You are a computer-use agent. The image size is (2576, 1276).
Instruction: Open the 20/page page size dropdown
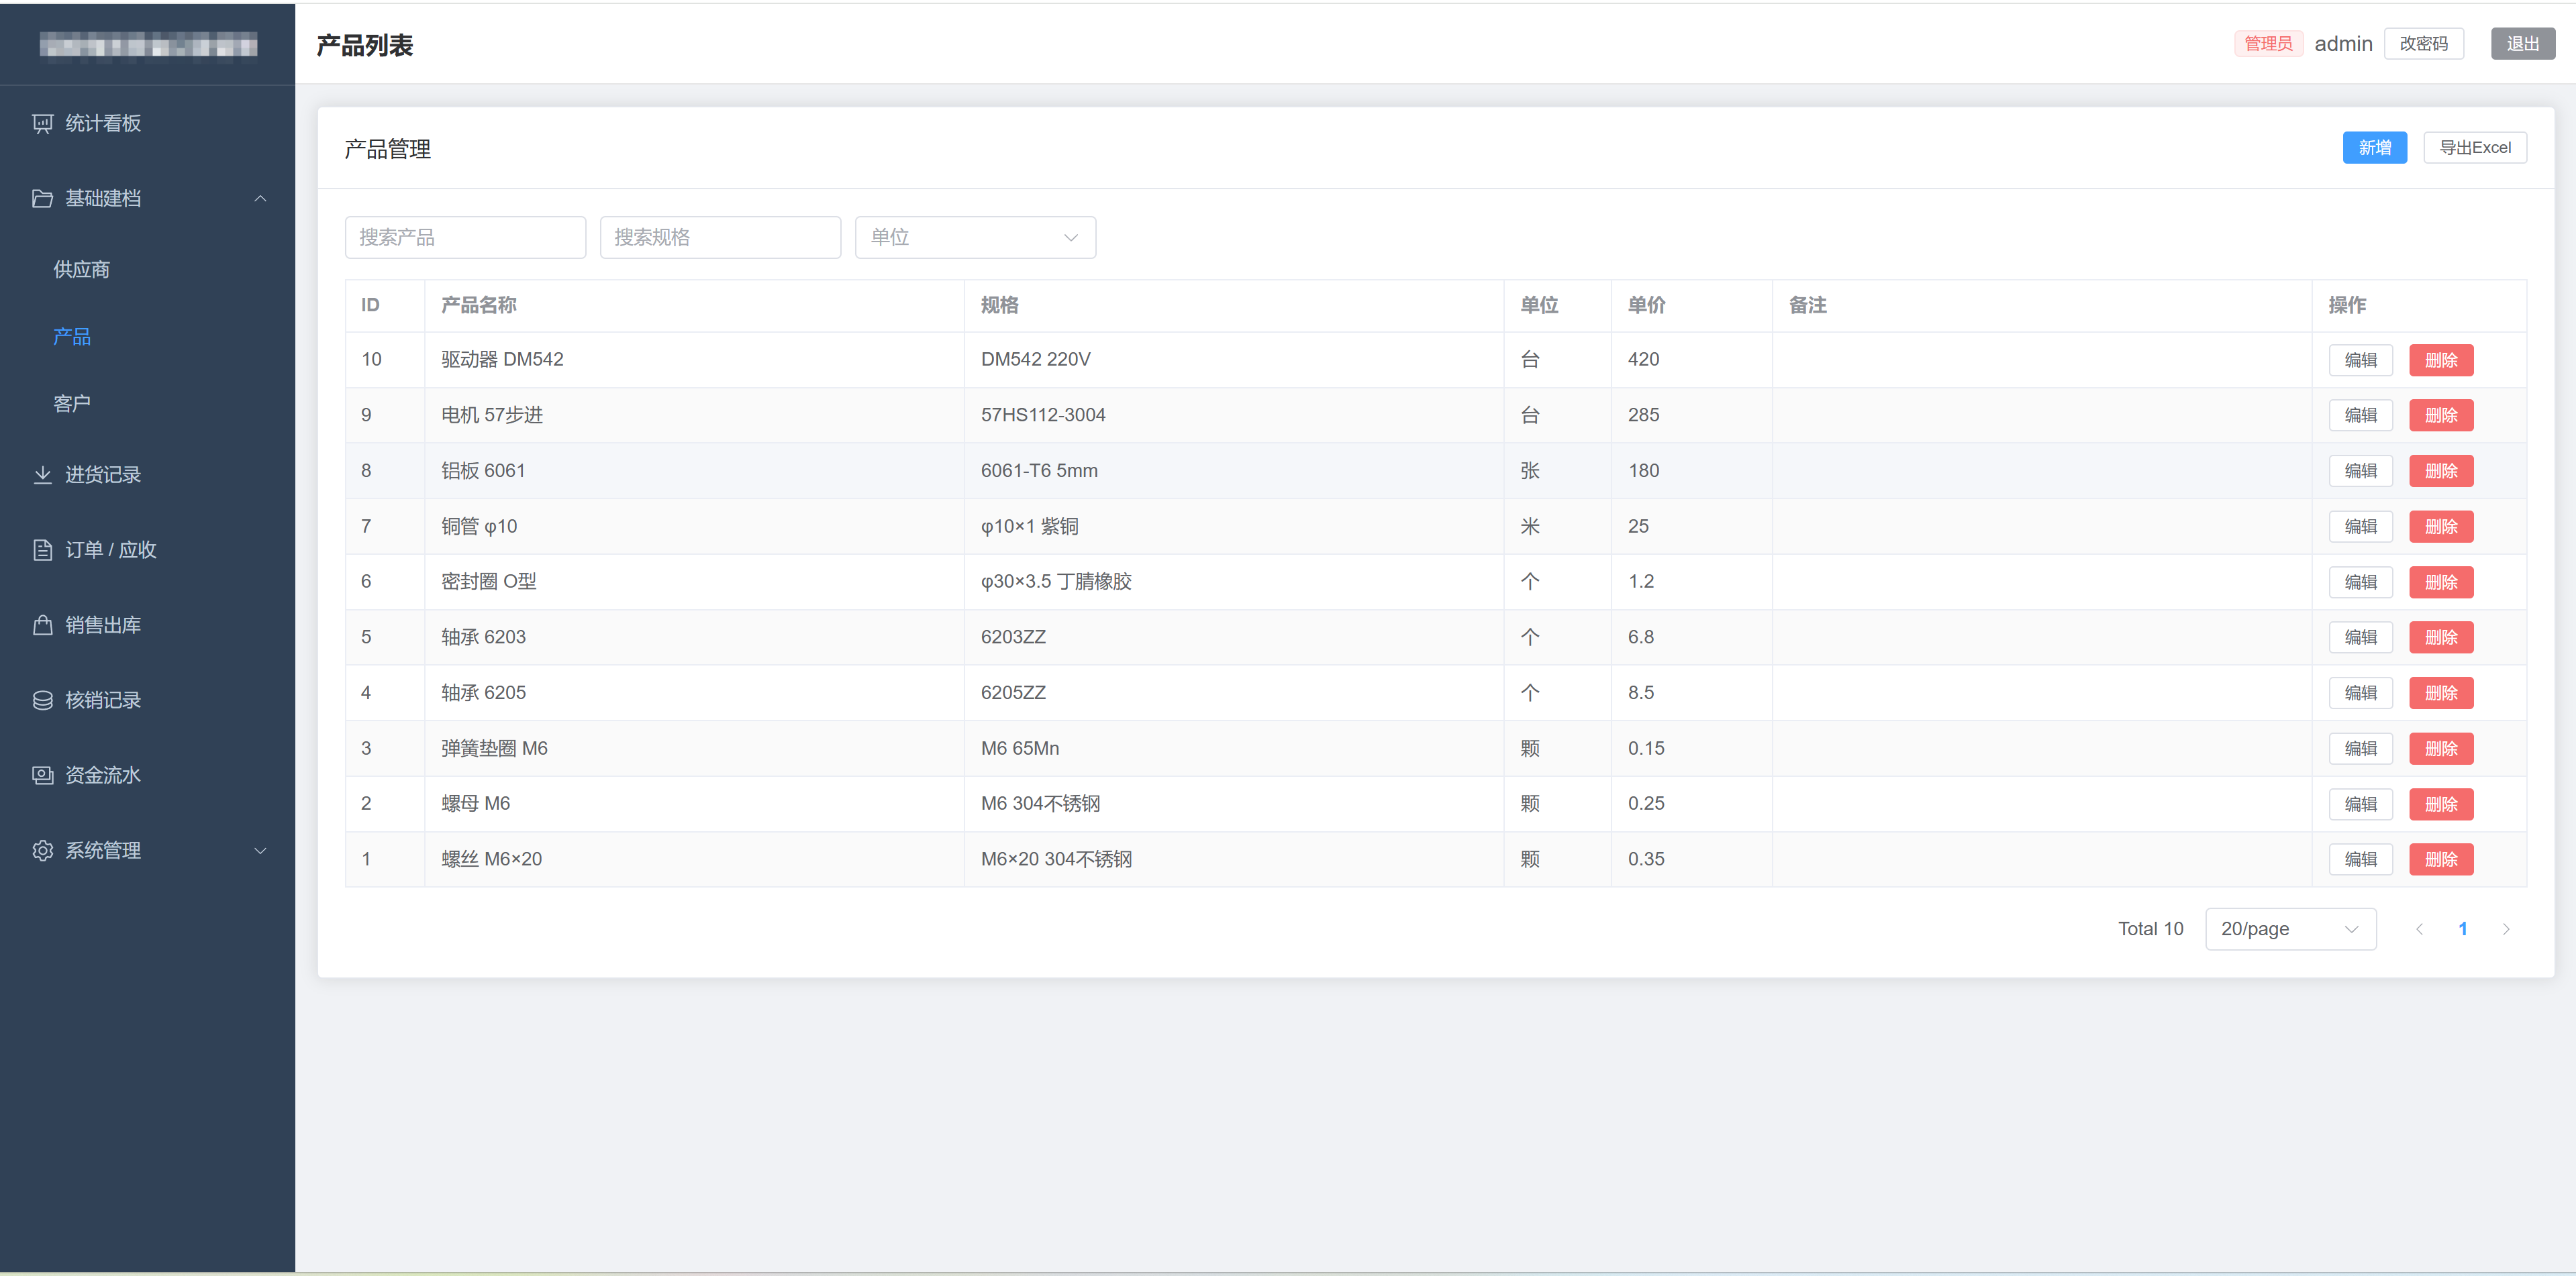pos(2290,928)
